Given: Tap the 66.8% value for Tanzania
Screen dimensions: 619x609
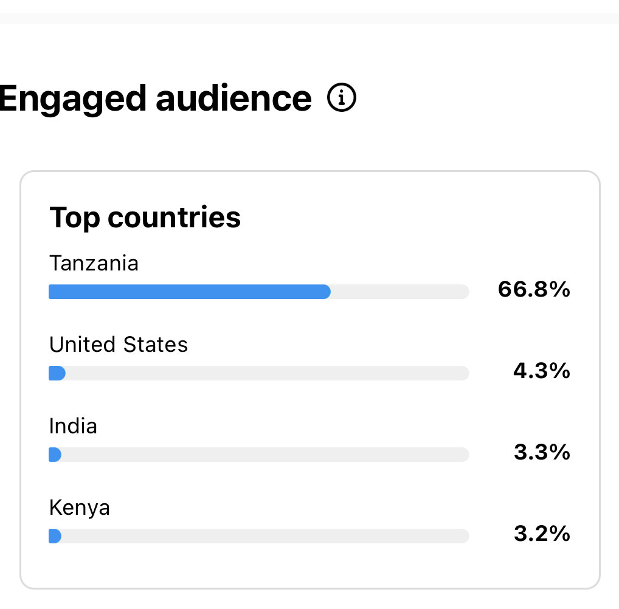Looking at the screenshot, I should coord(534,289).
